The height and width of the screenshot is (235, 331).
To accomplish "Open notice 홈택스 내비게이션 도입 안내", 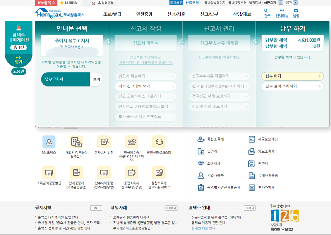I will click(58, 217).
